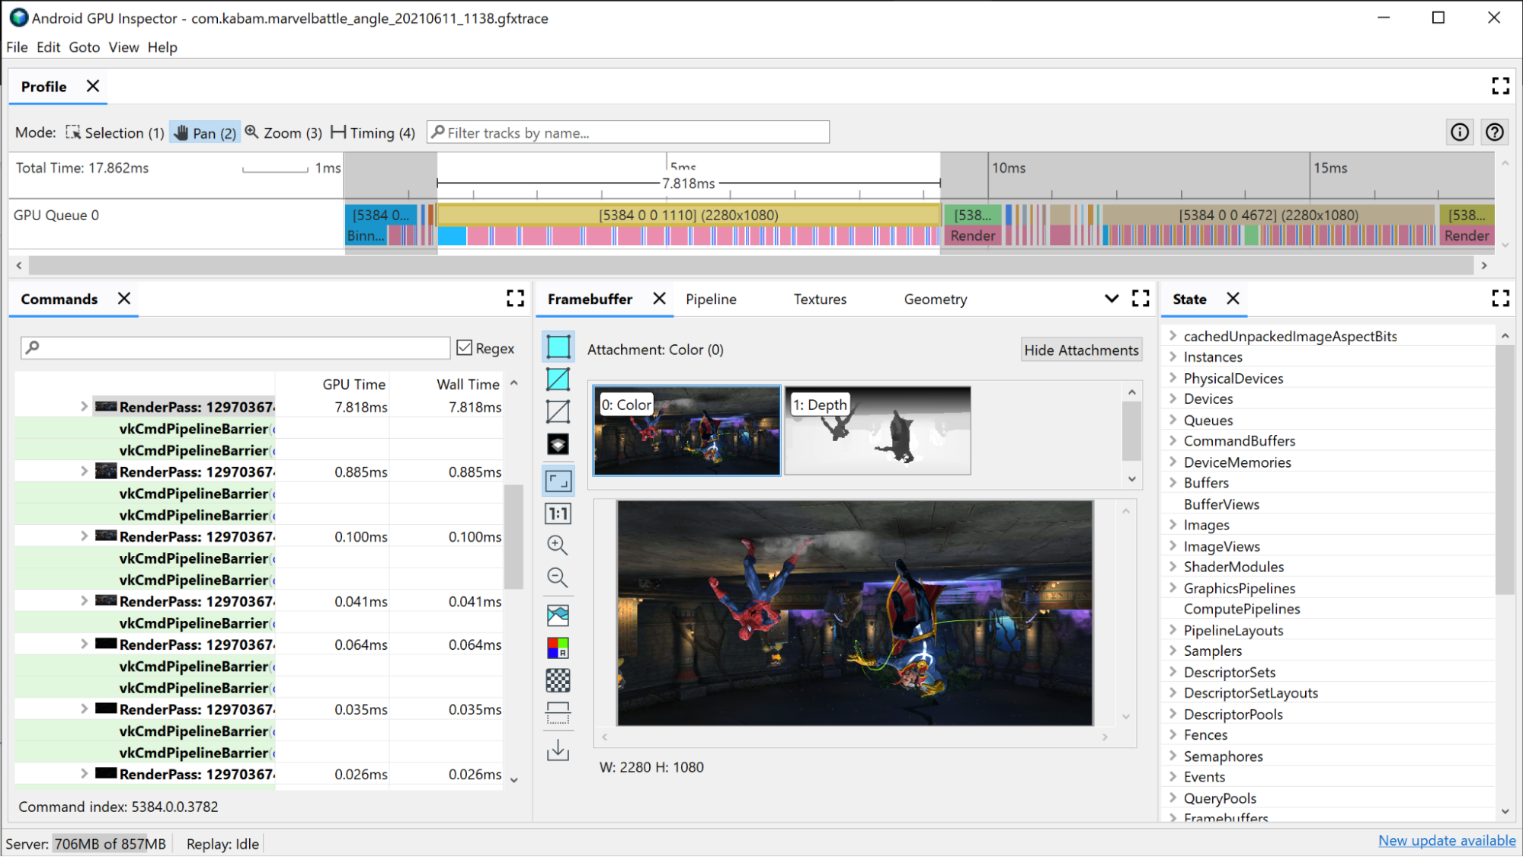Open the Textures tab
This screenshot has width=1523, height=857.
[820, 299]
